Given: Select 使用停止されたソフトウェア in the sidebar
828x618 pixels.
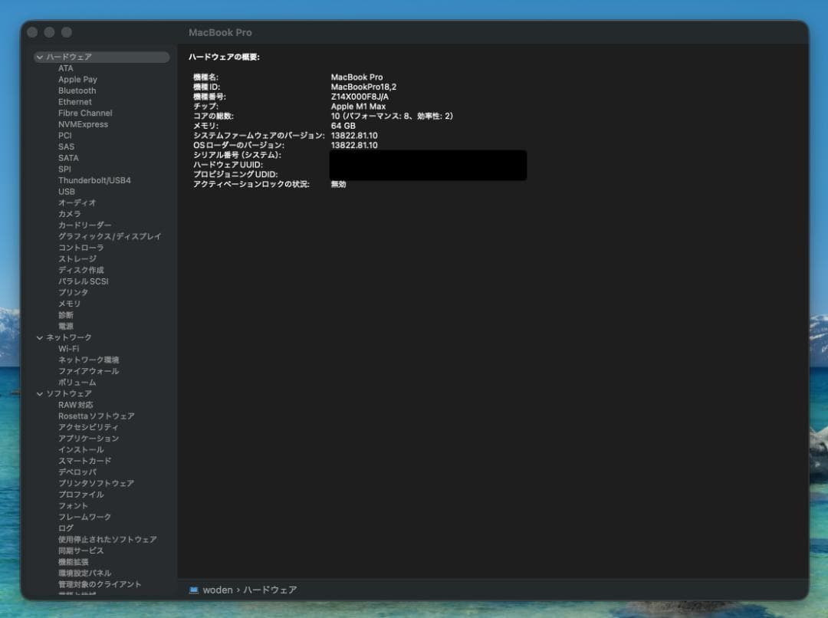Looking at the screenshot, I should [108, 539].
